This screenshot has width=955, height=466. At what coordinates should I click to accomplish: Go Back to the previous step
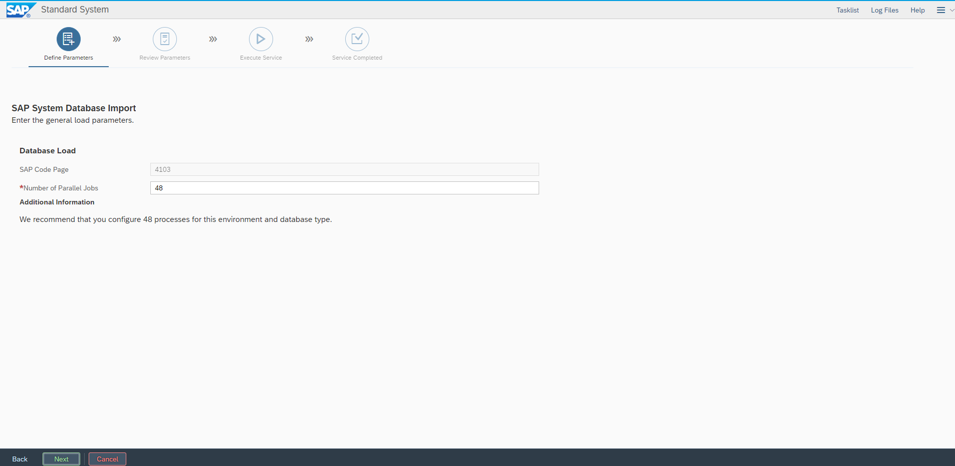pyautogui.click(x=20, y=459)
